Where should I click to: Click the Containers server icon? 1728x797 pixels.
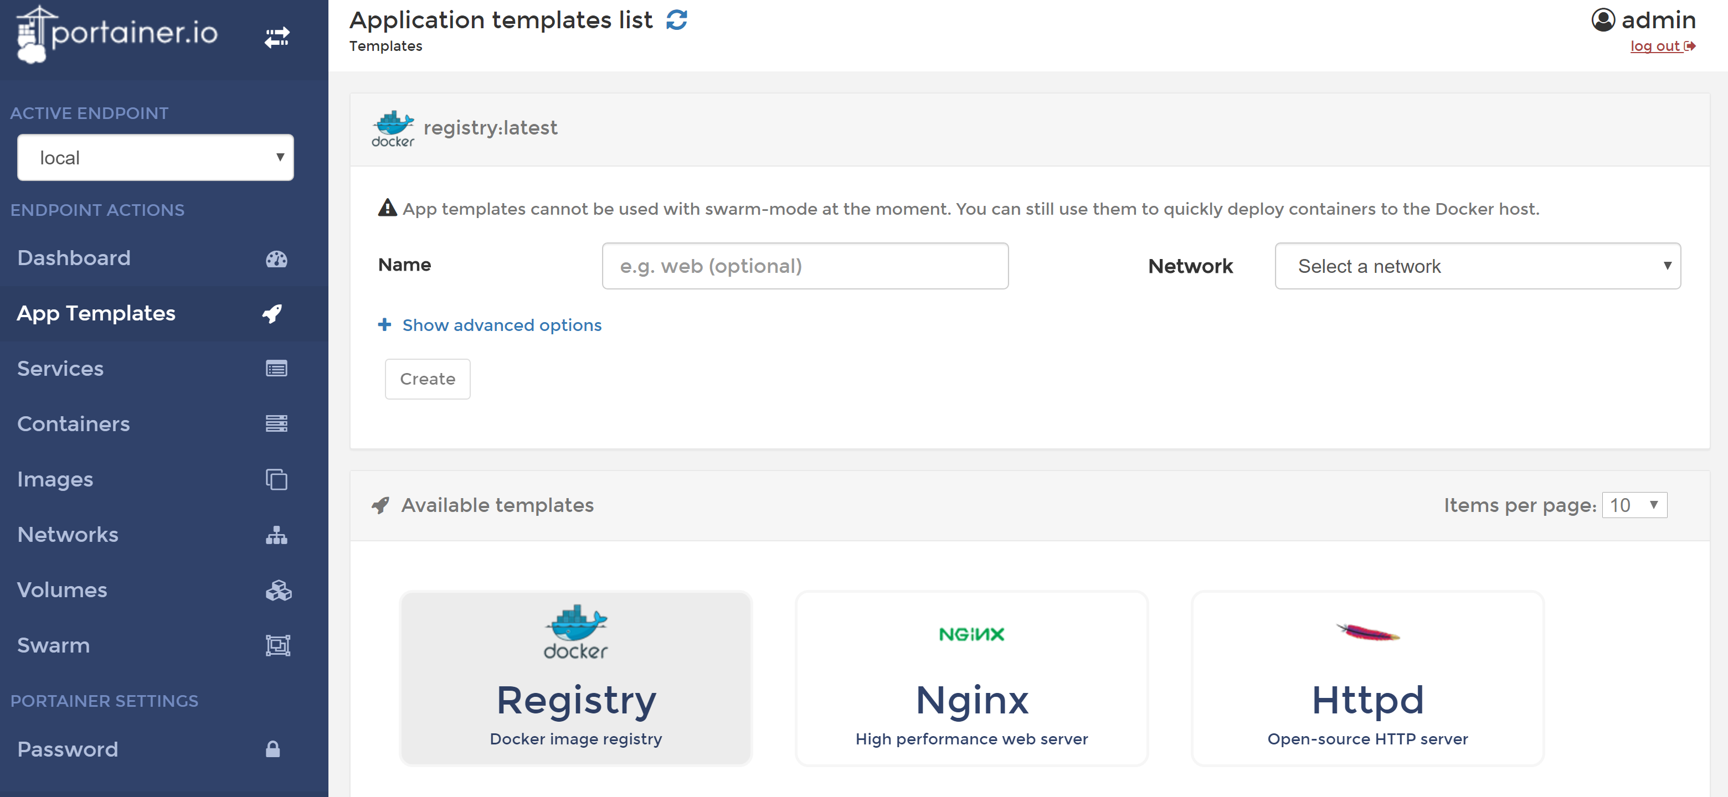(x=276, y=423)
